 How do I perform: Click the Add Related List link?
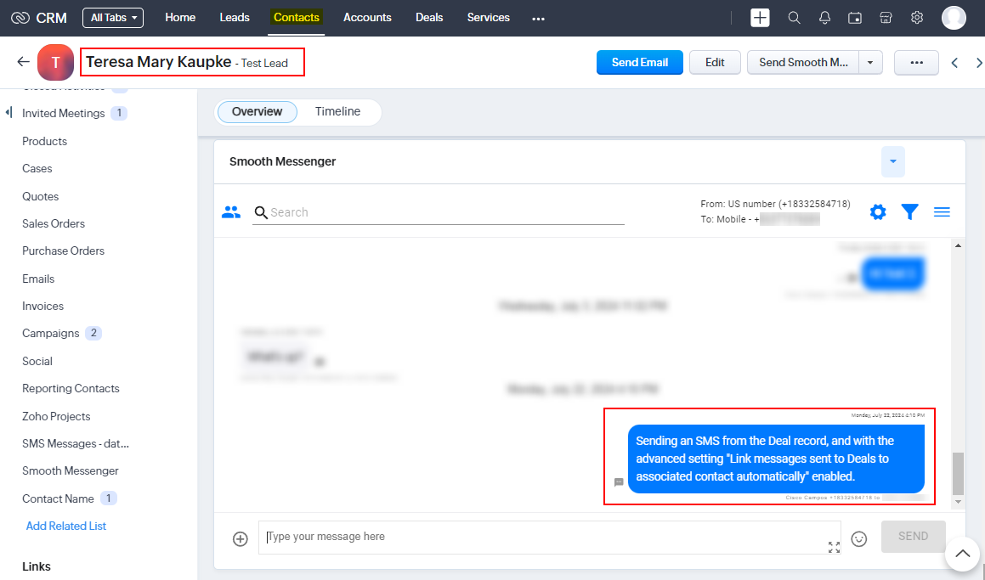click(66, 526)
